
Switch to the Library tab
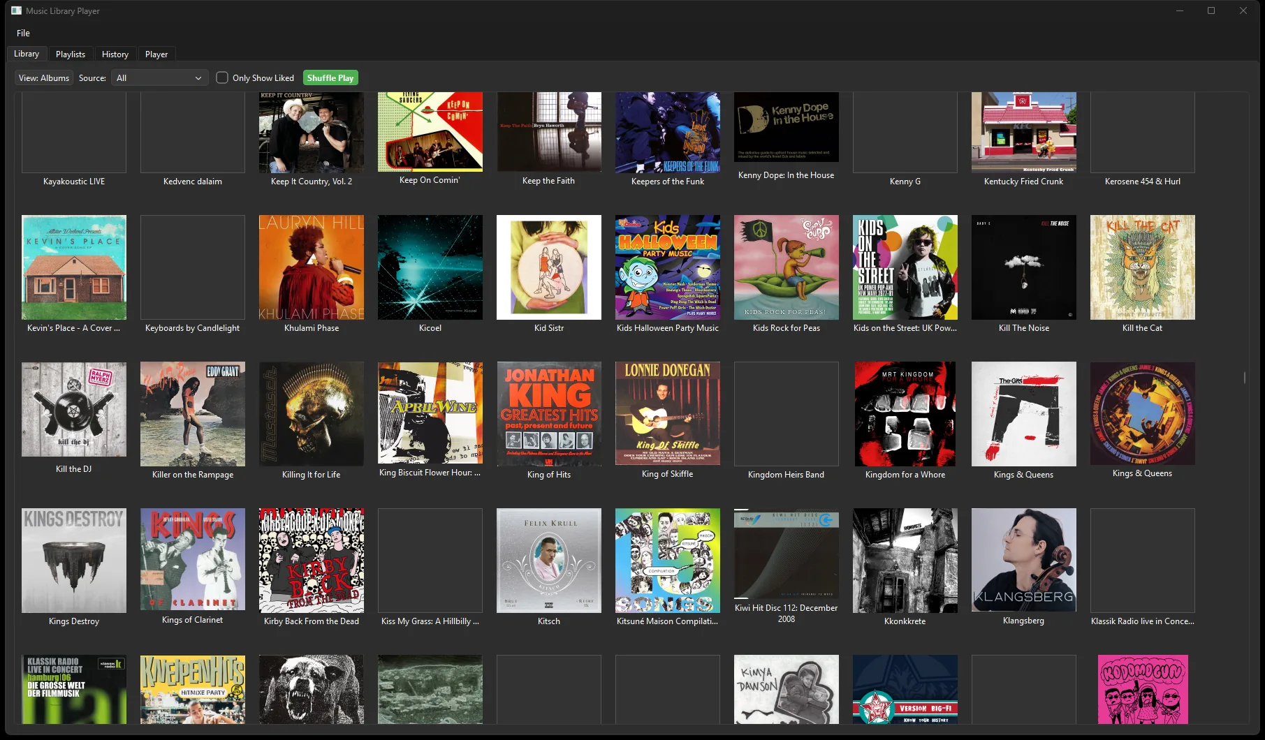click(27, 54)
